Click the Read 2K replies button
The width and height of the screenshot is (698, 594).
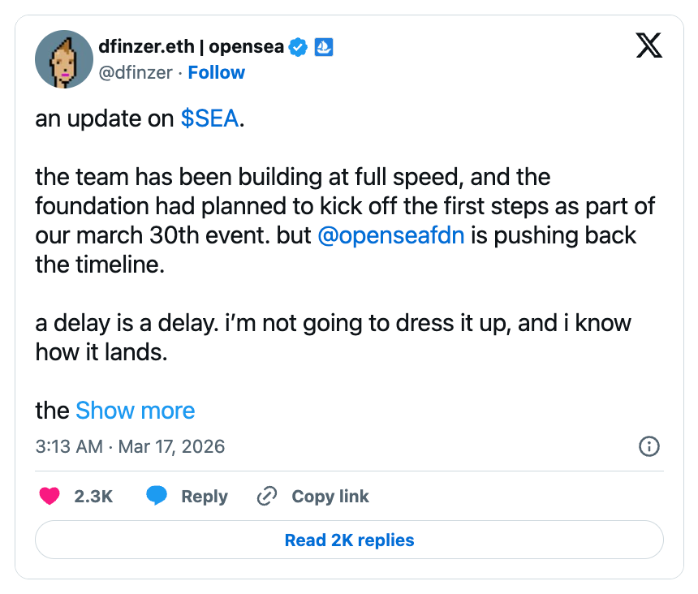click(x=349, y=540)
